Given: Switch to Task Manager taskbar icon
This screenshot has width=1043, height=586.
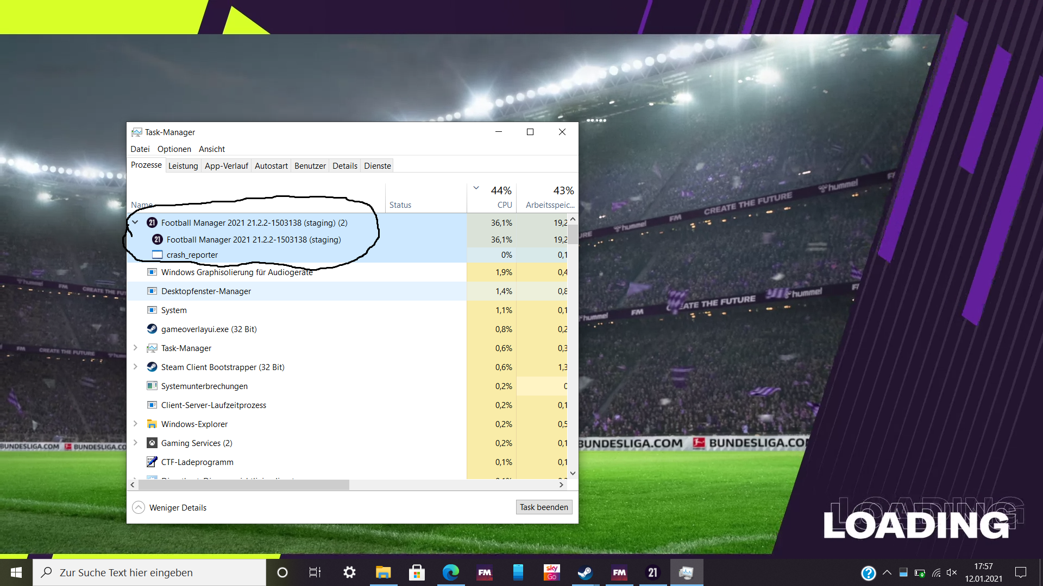Looking at the screenshot, I should pos(687,572).
